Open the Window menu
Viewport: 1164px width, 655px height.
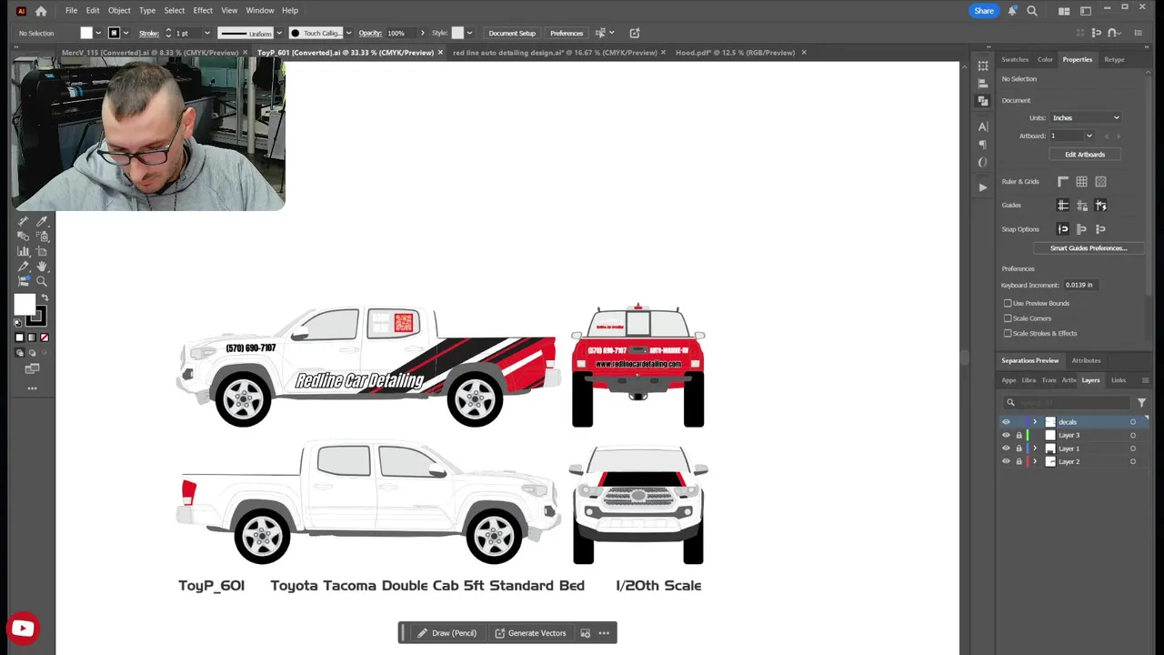[x=260, y=11]
